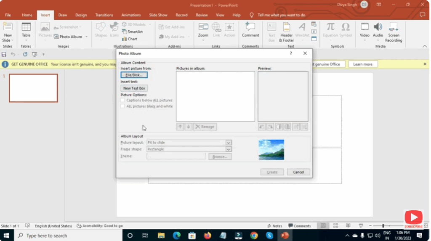This screenshot has height=241, width=431.
Task: Click the Video media icon
Action: (364, 27)
